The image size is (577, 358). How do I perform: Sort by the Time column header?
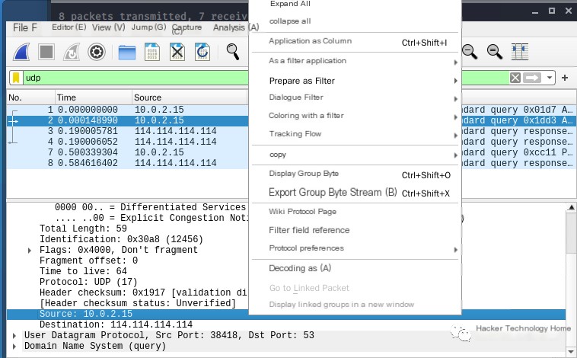point(94,97)
